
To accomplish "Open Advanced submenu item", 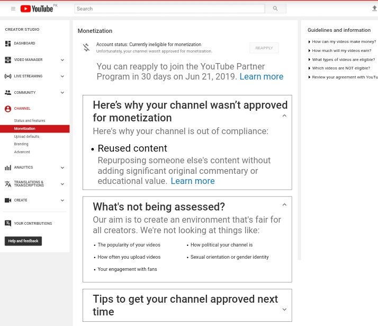I will pos(22,152).
